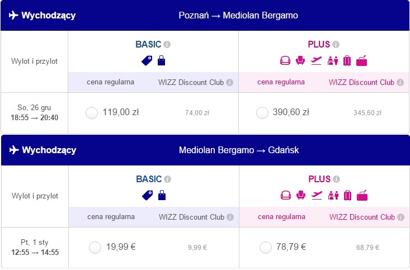This screenshot has width=410, height=270.
Task: Click airport check-in icon in Gdańsk PLUS fare
Action: [333, 195]
